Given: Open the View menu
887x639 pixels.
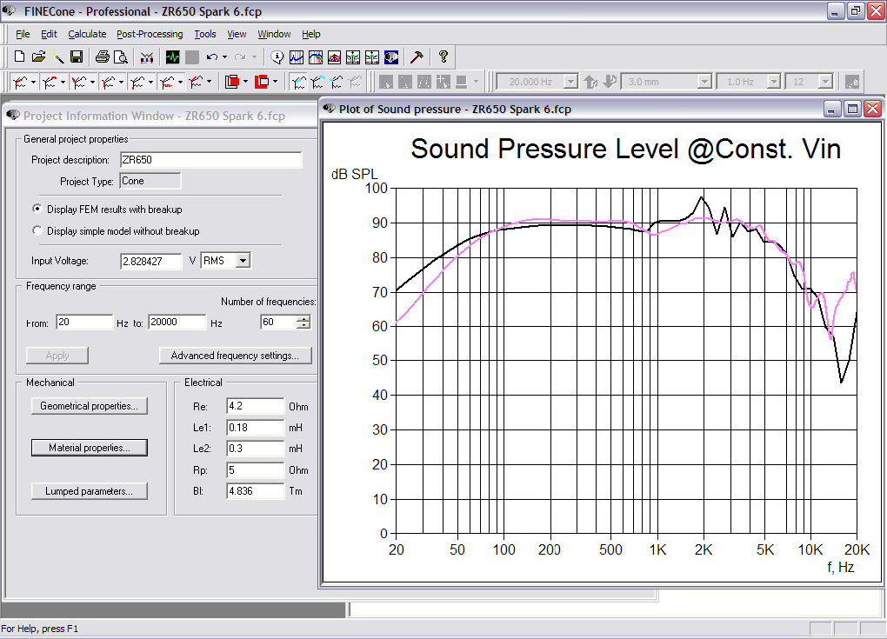Looking at the screenshot, I should [237, 34].
